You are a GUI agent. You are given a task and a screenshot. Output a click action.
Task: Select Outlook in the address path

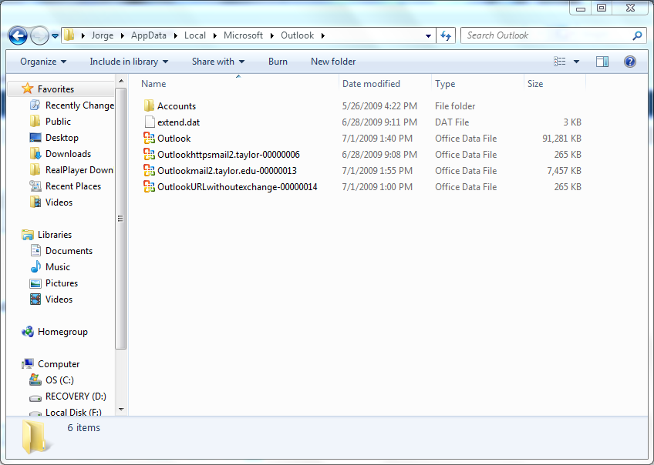[x=297, y=35]
